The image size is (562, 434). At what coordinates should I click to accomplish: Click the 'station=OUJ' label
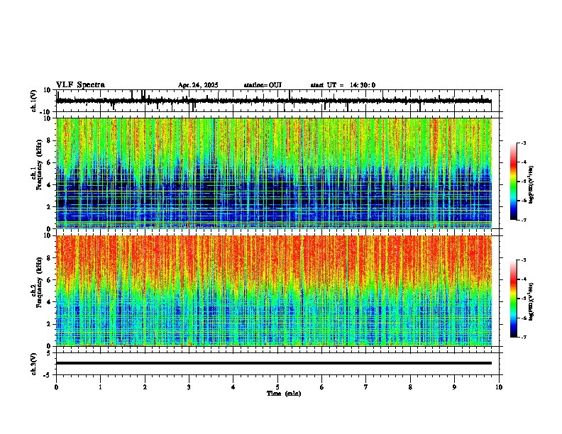tap(263, 85)
